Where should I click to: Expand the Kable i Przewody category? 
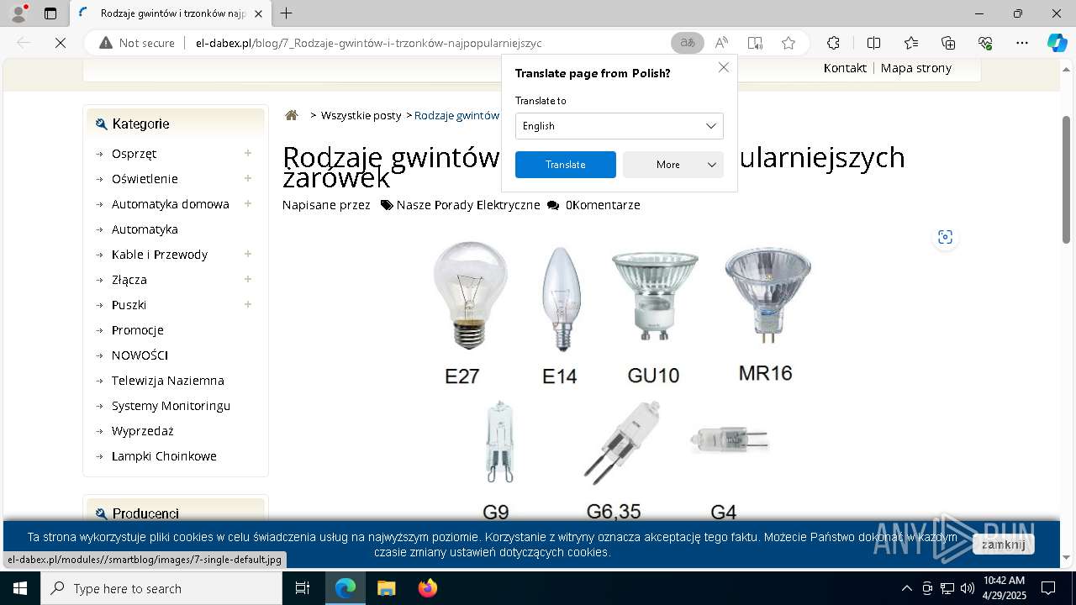tap(248, 254)
